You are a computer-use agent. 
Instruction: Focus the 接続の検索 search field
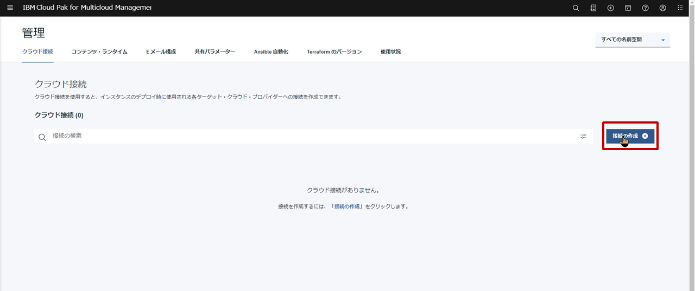coord(313,136)
